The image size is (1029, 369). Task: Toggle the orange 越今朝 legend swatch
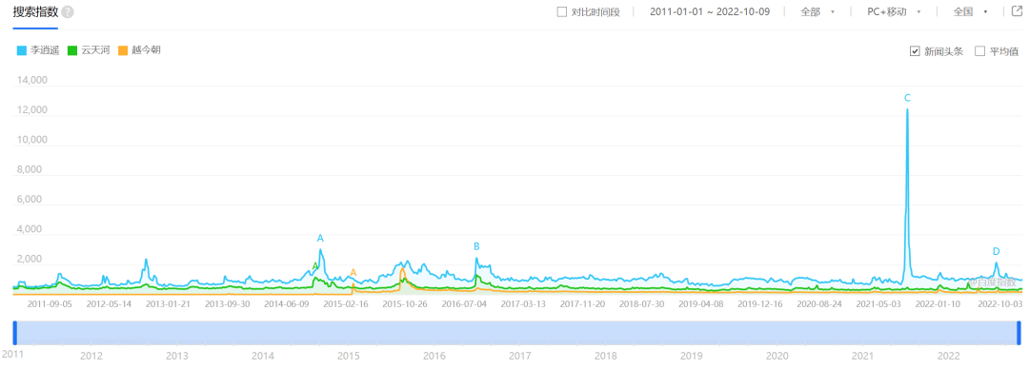point(123,50)
